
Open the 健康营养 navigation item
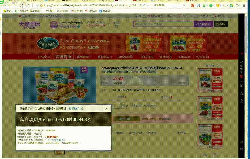click(166, 57)
